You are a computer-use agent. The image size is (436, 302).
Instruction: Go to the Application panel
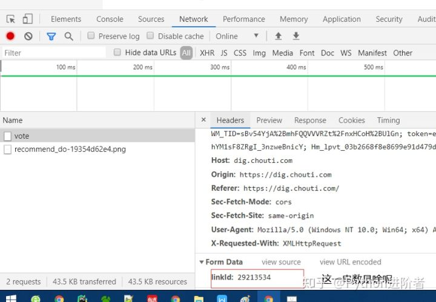pos(342,19)
